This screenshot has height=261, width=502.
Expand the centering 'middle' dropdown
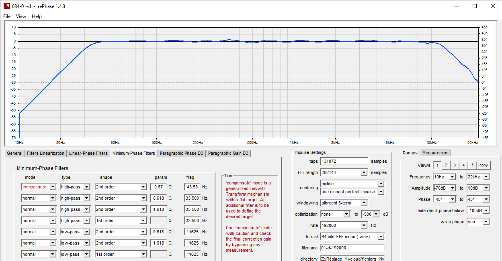click(381, 184)
